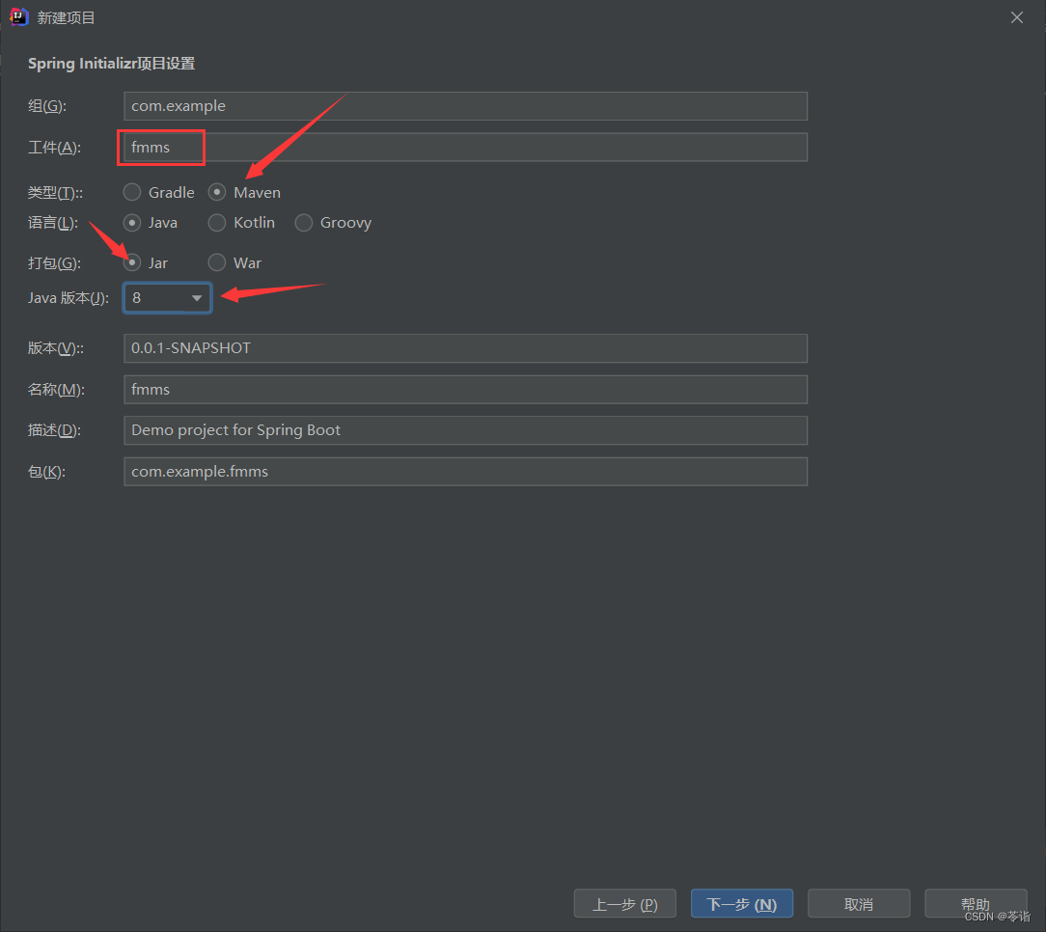Cancel the dialog with 取消 button
Screen dimensions: 1046x932
859,904
